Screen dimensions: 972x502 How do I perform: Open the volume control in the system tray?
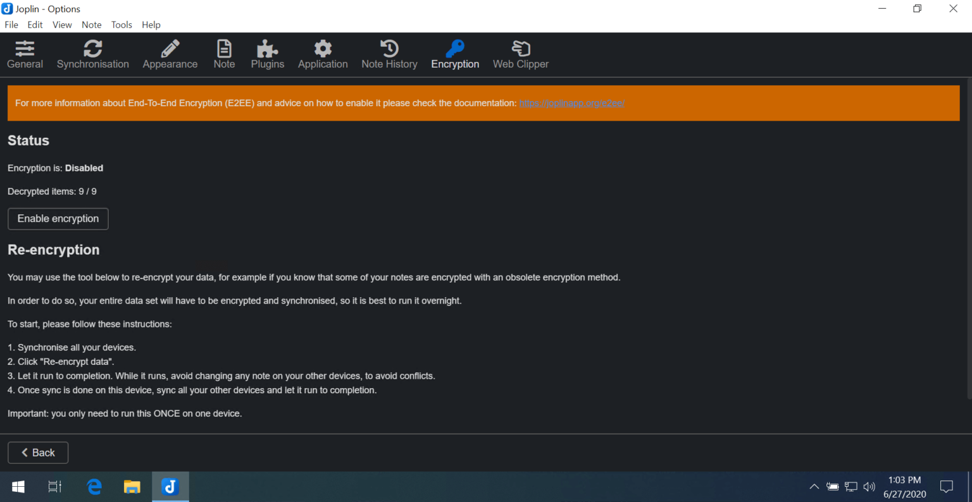click(869, 486)
